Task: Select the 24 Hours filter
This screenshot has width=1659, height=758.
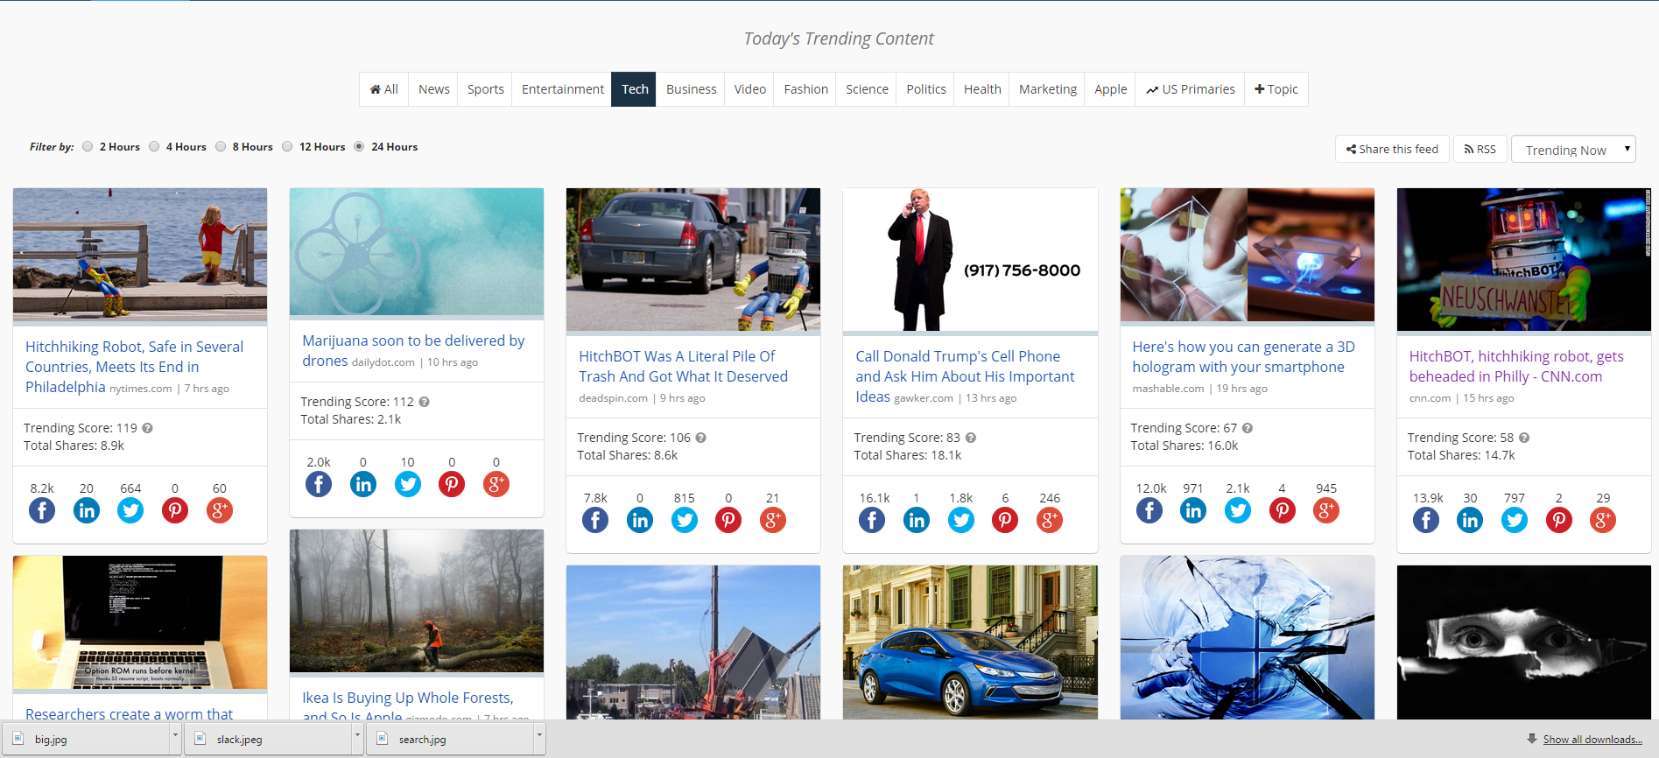Action: 359,146
